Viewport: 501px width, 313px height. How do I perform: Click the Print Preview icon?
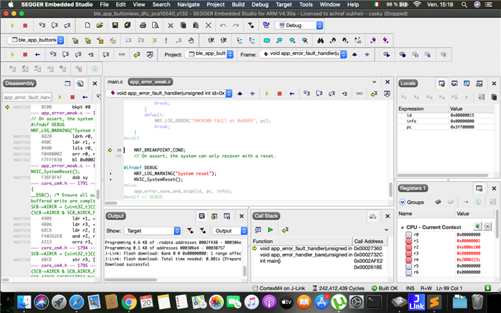tap(155, 25)
